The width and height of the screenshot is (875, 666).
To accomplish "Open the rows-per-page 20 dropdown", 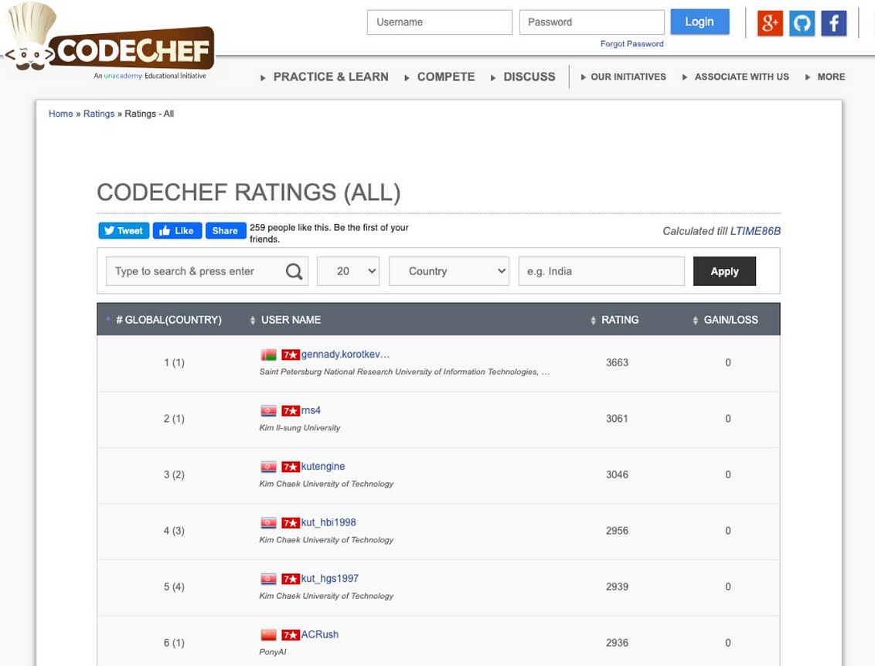I will [348, 271].
